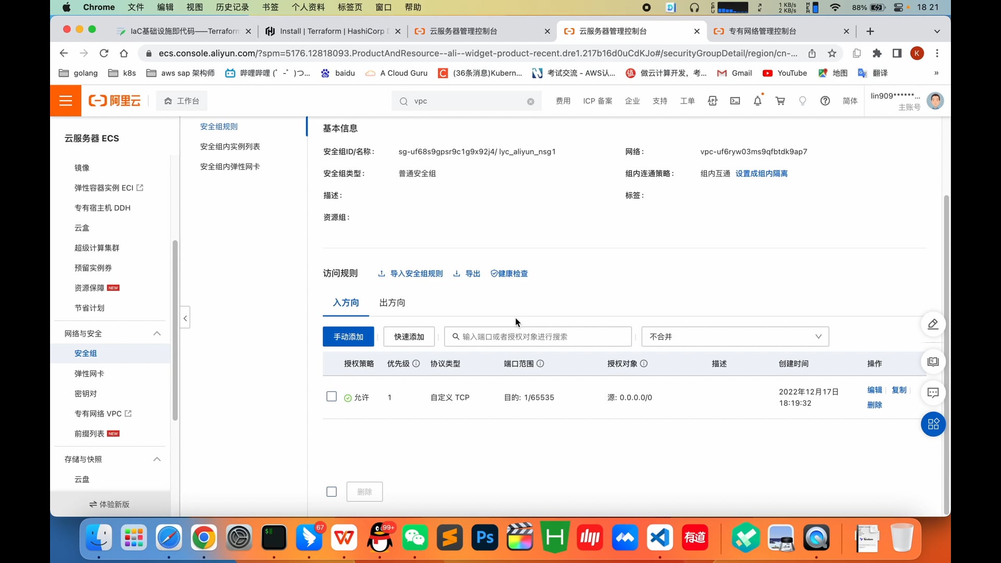The height and width of the screenshot is (563, 1001).
Task: Open the blue grid quick-access button
Action: pos(933,424)
